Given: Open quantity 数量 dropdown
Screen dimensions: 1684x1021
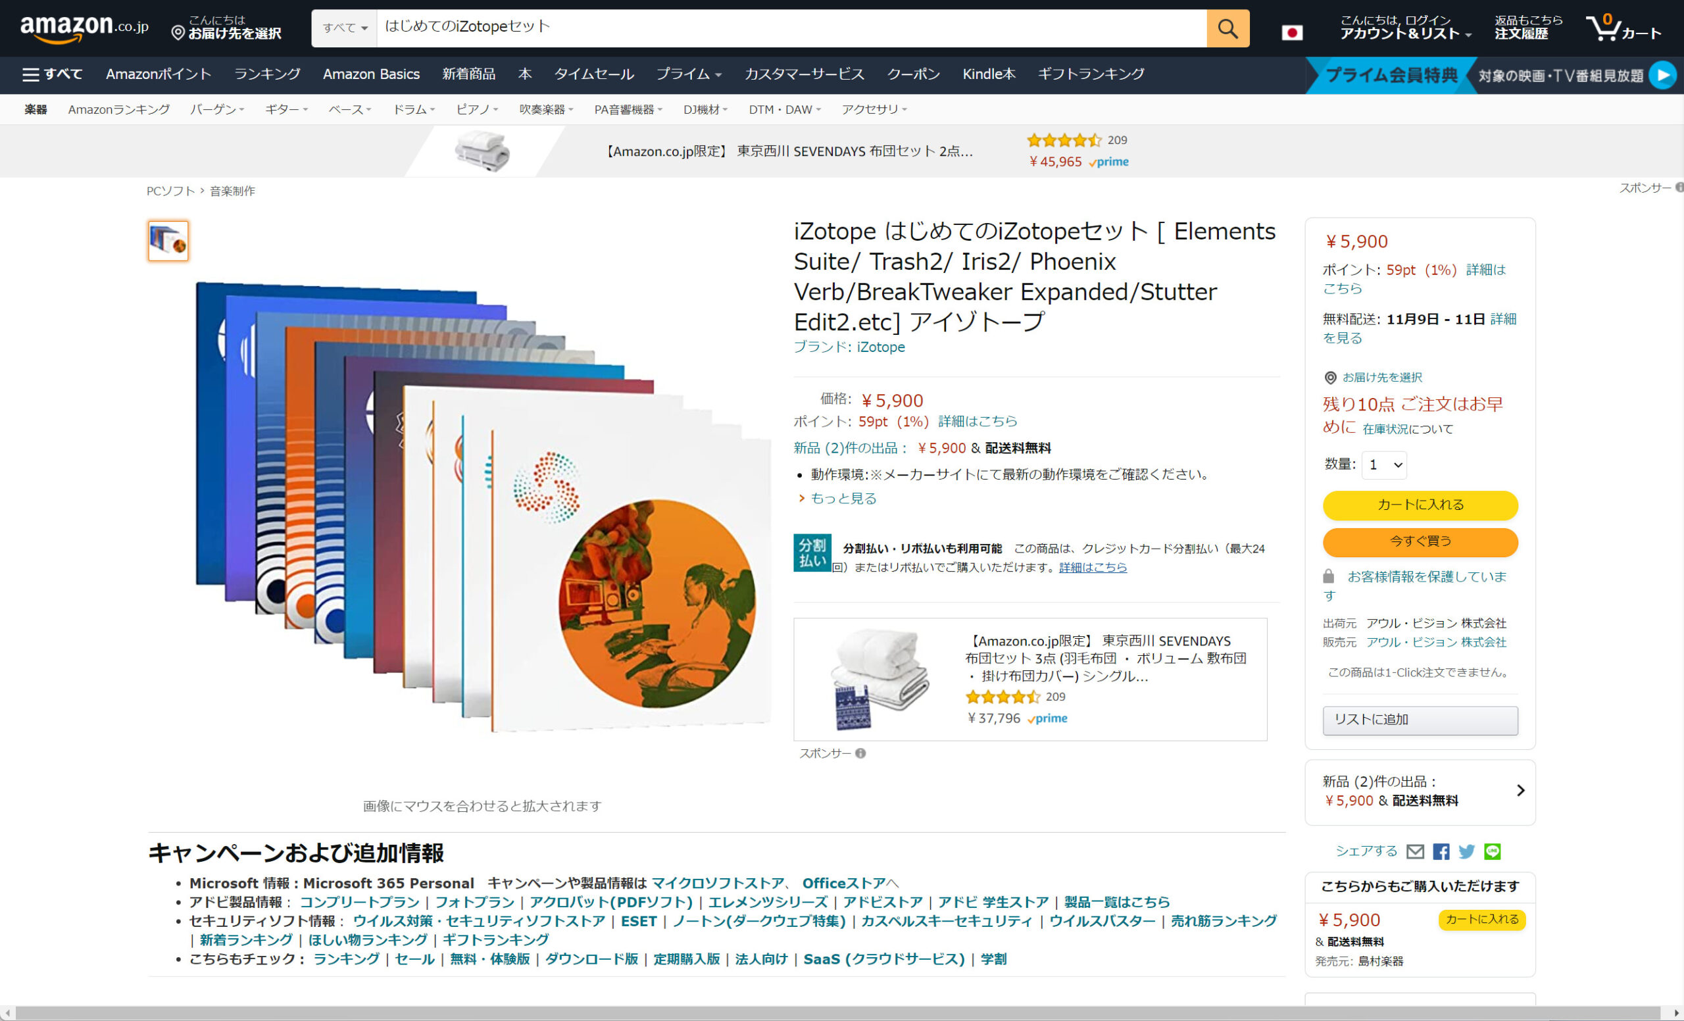Looking at the screenshot, I should [1384, 464].
